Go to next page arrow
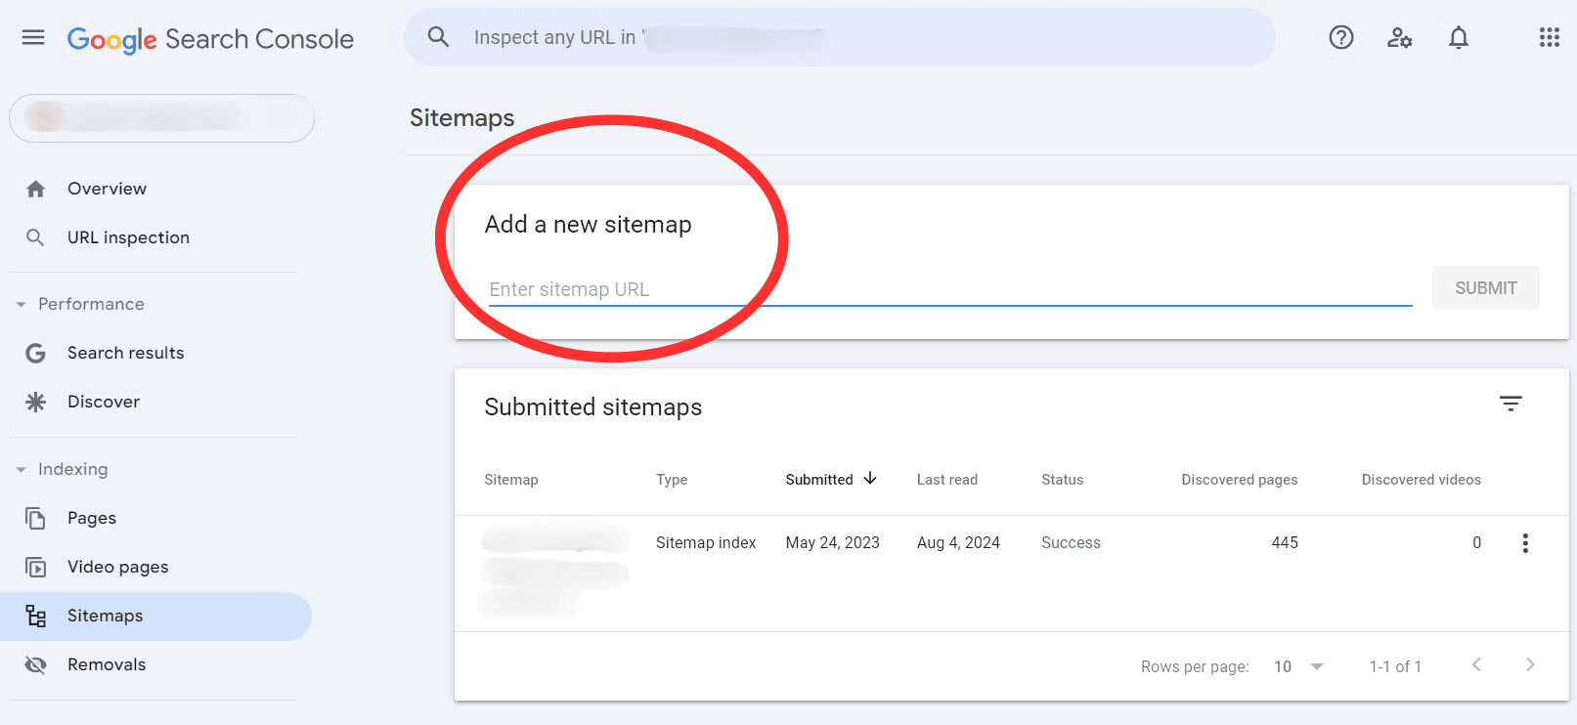Image resolution: width=1577 pixels, height=725 pixels. (1530, 665)
